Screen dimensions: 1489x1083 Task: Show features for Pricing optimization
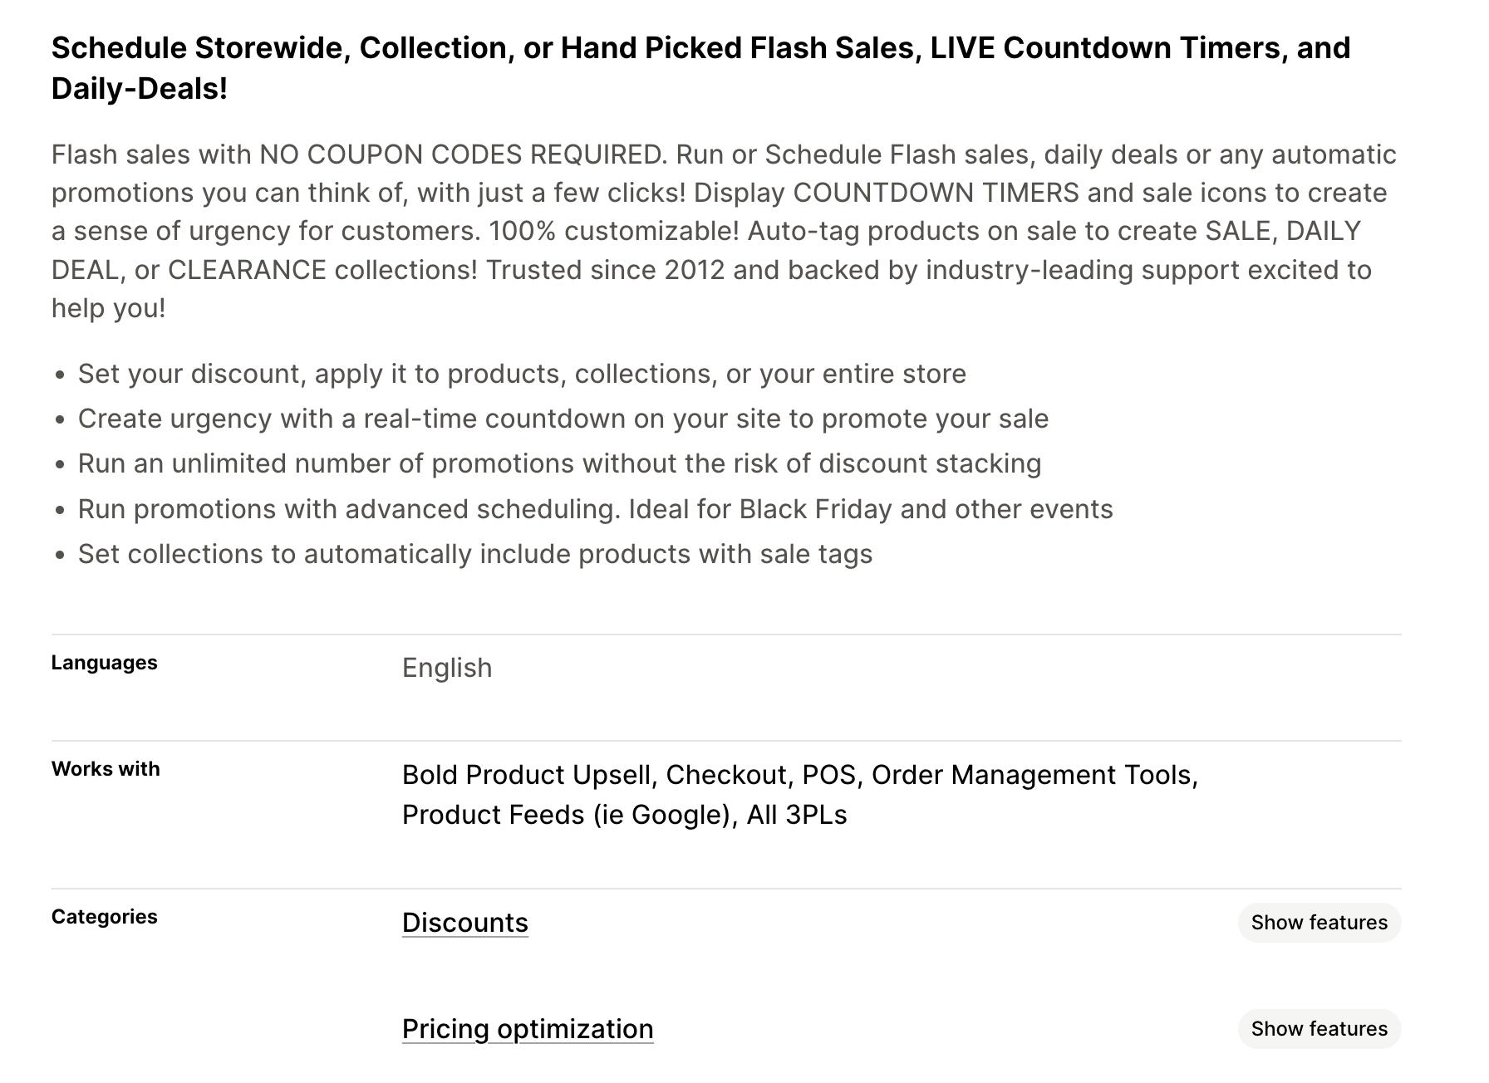coord(1319,1029)
